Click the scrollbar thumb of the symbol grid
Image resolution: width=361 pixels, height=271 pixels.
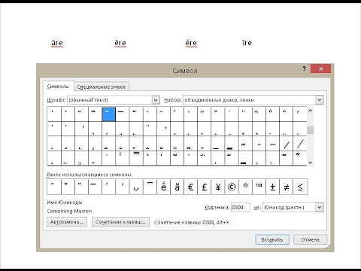click(x=310, y=130)
